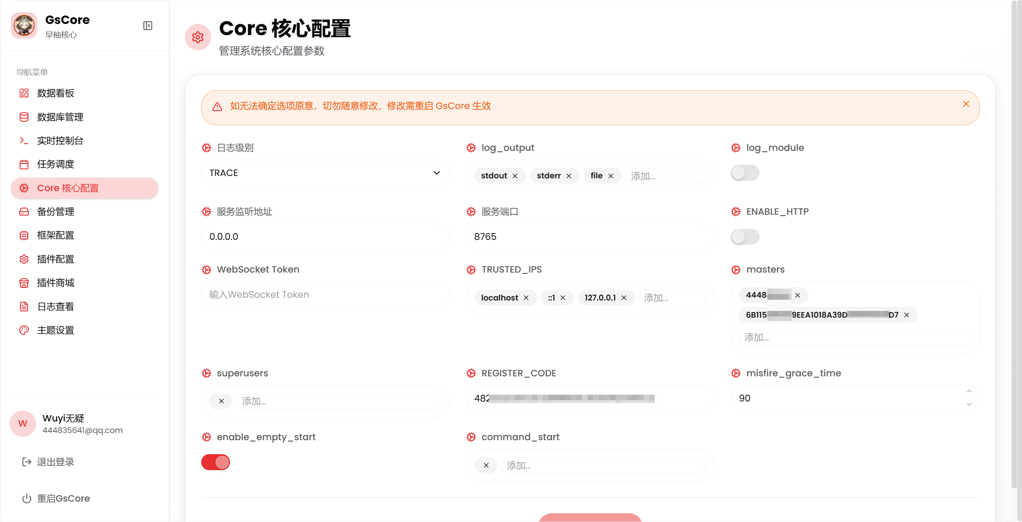Image resolution: width=1022 pixels, height=522 pixels.
Task: Click the 重启GsCore restart button
Action: (x=63, y=499)
